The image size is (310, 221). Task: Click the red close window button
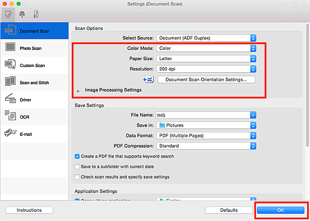point(5,4)
